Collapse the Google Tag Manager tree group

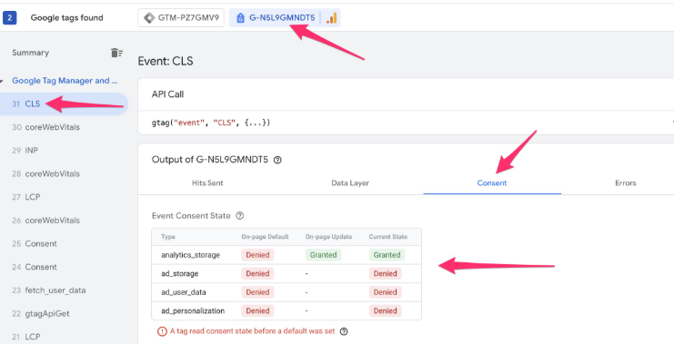[2, 81]
